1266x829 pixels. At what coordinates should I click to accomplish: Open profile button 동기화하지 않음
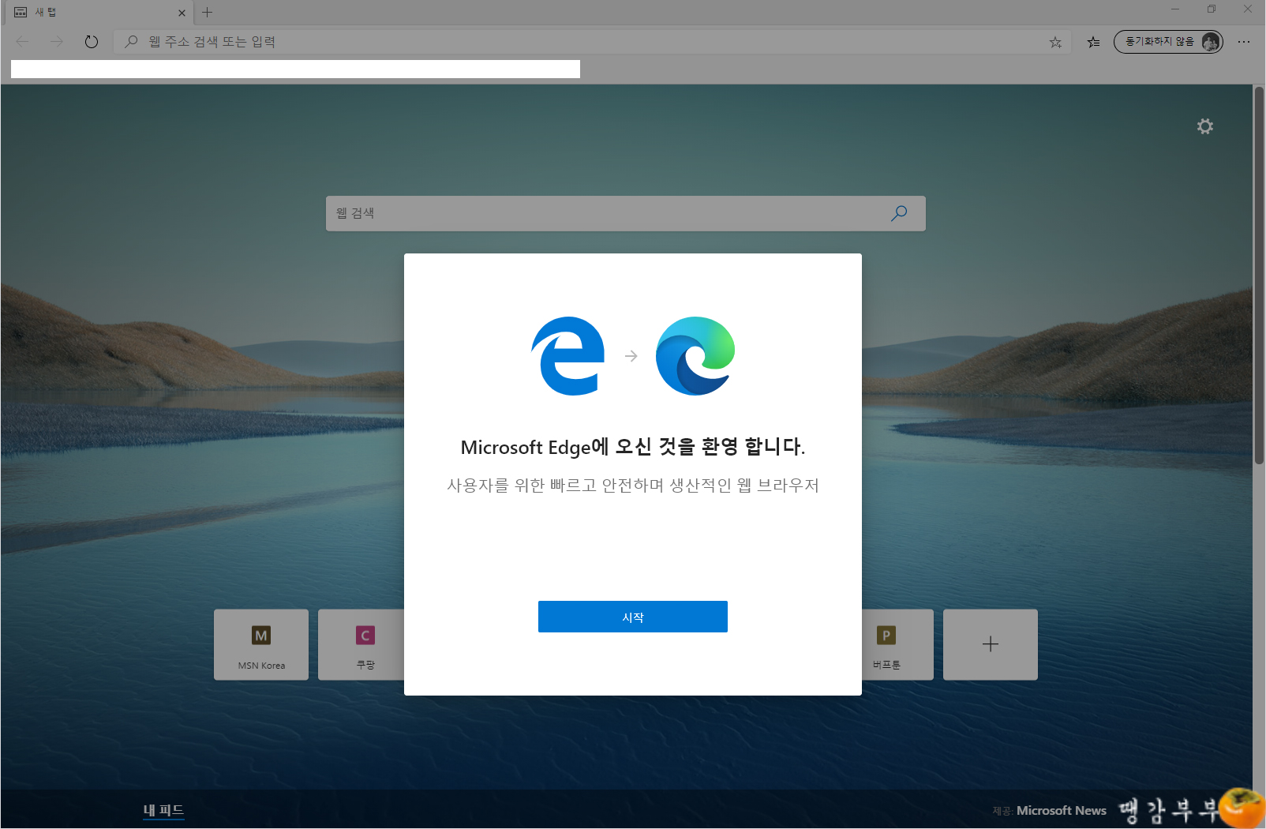tap(1168, 42)
